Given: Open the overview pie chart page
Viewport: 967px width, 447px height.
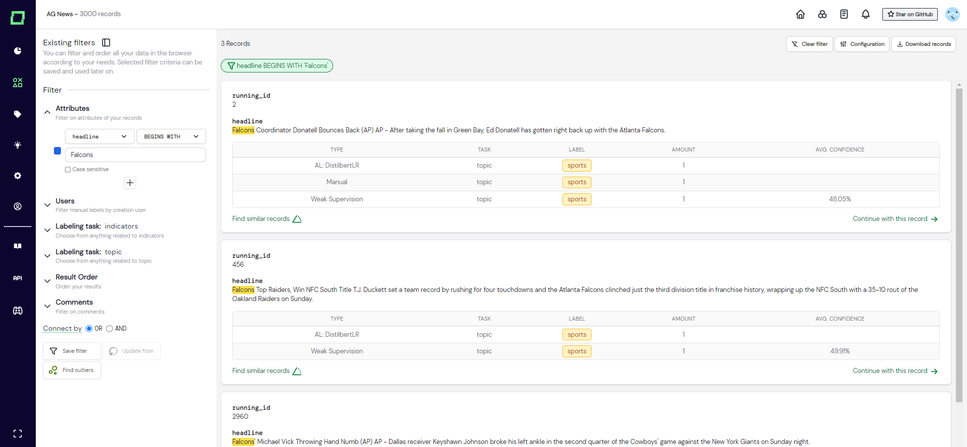Looking at the screenshot, I should (18, 51).
